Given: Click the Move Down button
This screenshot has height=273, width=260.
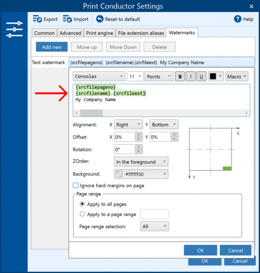Looking at the screenshot, I should tap(123, 47).
